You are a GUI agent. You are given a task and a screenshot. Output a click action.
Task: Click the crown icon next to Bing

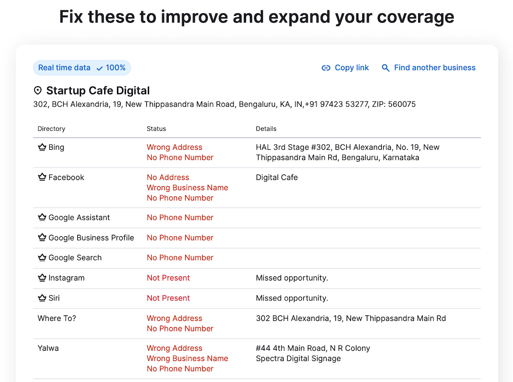point(42,148)
